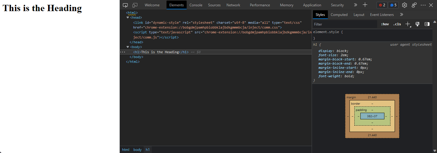Open the Application tab
This screenshot has width=437, height=153.
click(x=312, y=5)
